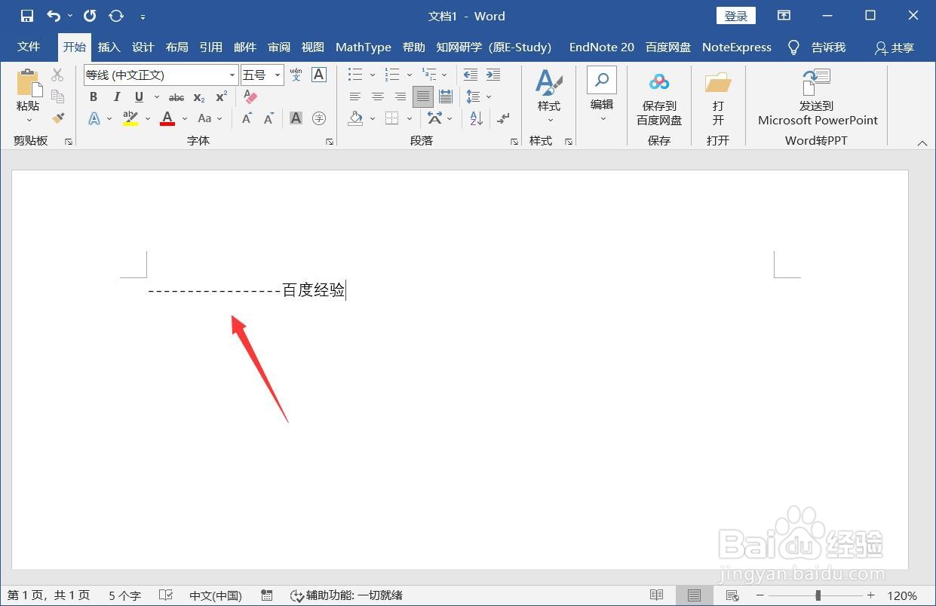Click the macro recording status bar icon
936x606 pixels.
coord(266,595)
